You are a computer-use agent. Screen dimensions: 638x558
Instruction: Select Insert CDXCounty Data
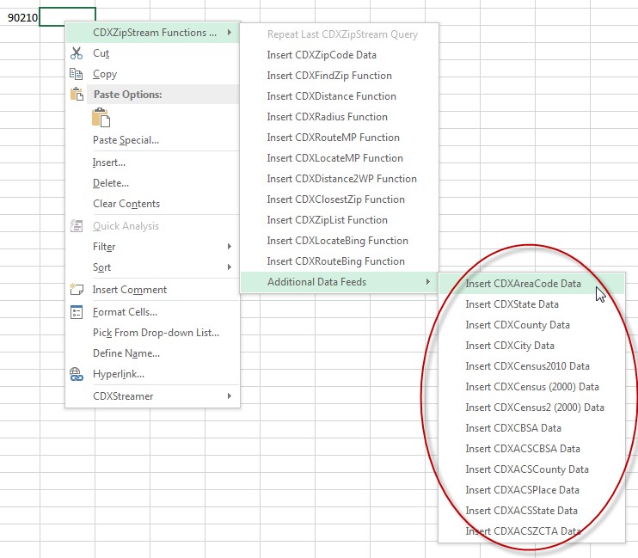[531, 325]
